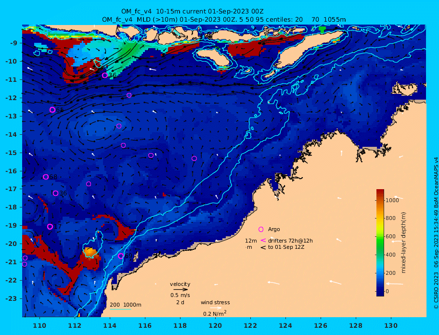Click the latitude axis label -15
This screenshot has height=335, width=439.
pos(11,153)
